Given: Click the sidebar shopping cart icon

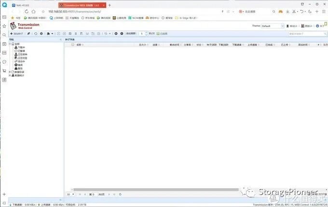Looking at the screenshot, I should click(4, 71).
